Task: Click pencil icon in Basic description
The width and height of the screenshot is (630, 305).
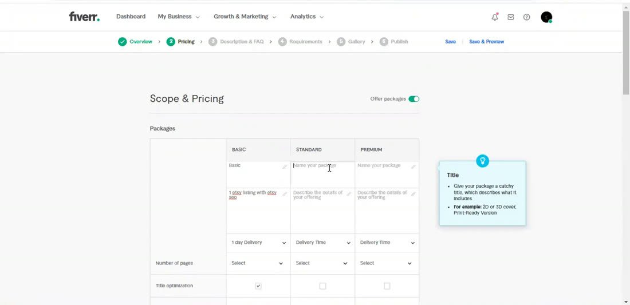Action: click(x=285, y=194)
